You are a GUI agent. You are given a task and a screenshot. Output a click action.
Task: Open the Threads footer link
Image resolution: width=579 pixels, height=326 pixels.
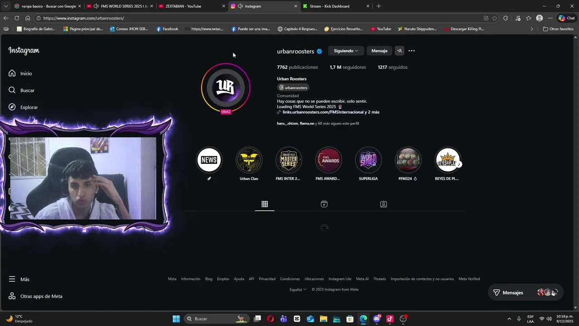tap(380, 279)
